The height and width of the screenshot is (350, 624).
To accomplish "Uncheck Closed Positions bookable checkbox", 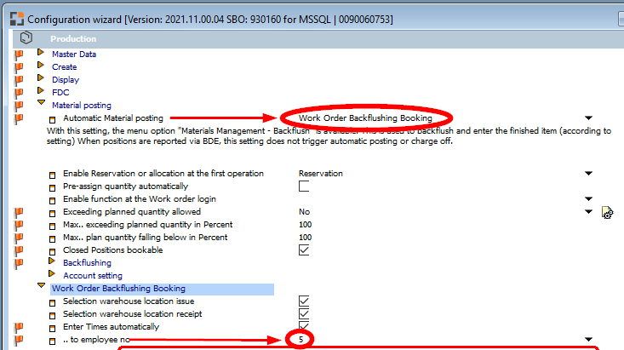I will click(304, 250).
